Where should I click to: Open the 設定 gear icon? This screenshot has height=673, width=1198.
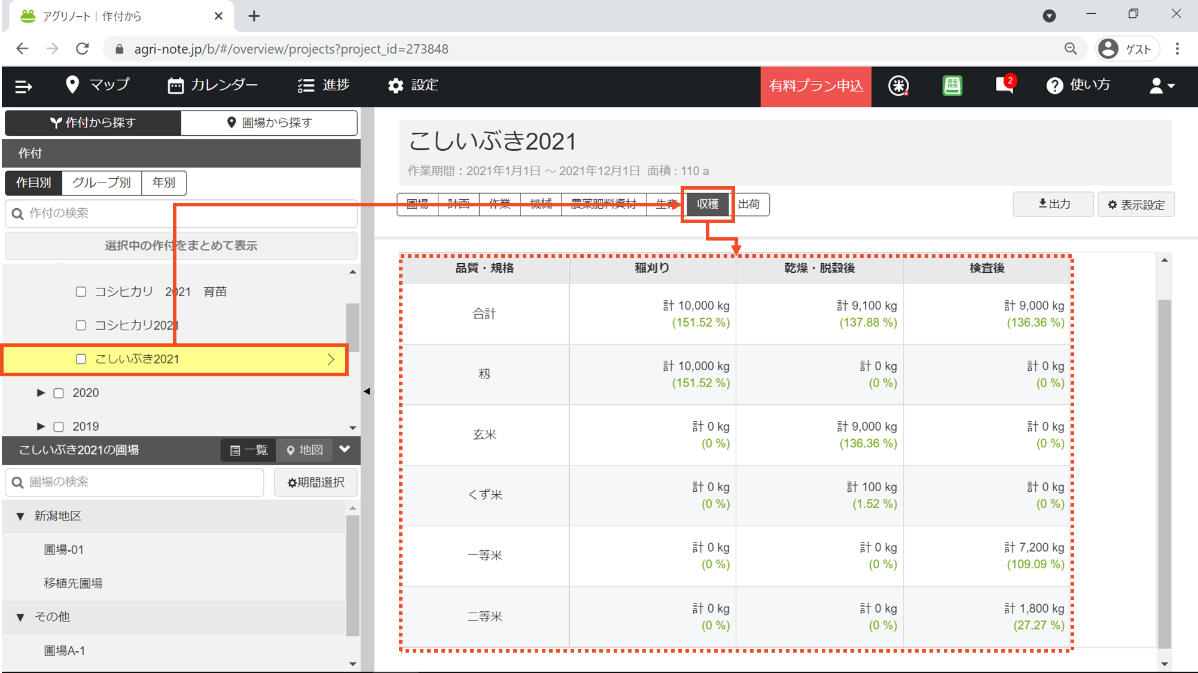pyautogui.click(x=395, y=86)
